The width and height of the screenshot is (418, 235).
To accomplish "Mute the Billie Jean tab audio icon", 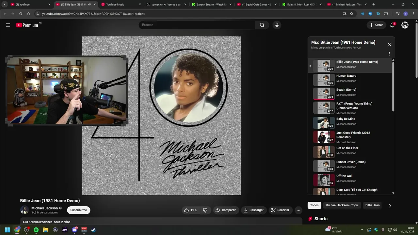I will (x=89, y=5).
